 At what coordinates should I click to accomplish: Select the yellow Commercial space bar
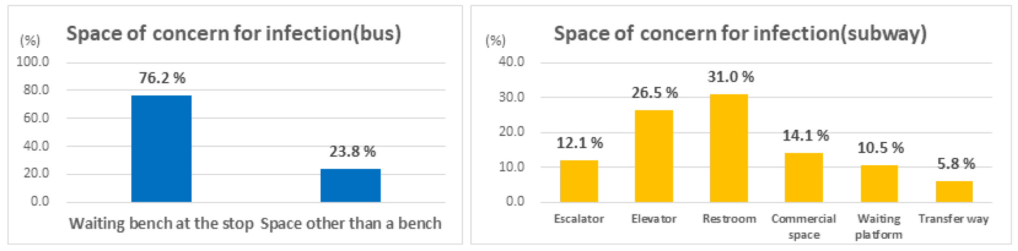(x=803, y=178)
